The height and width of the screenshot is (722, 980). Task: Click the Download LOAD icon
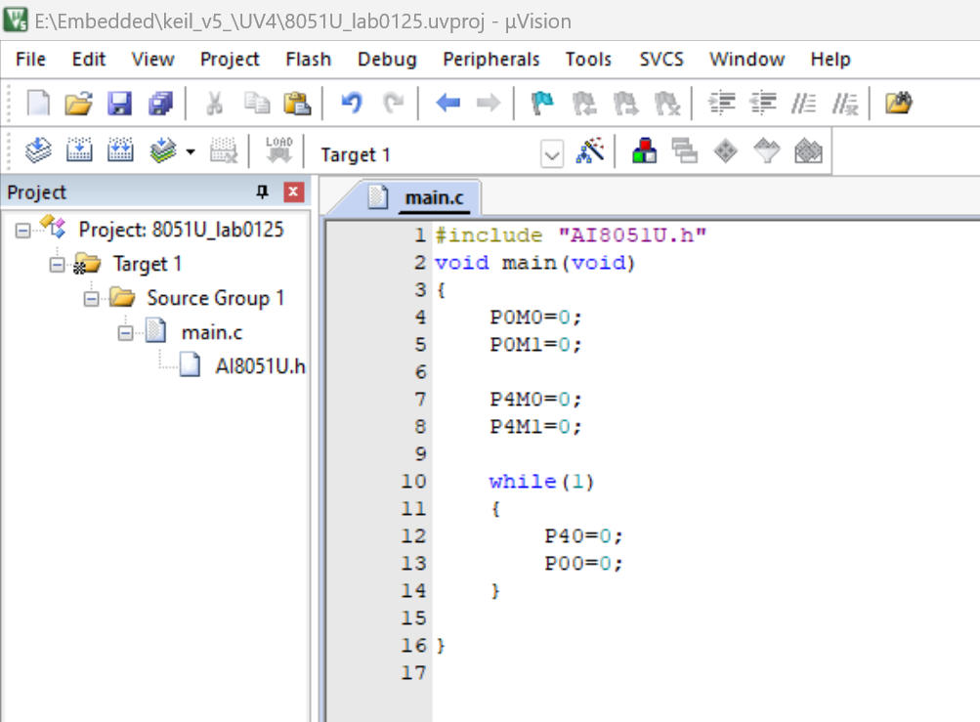coord(278,150)
